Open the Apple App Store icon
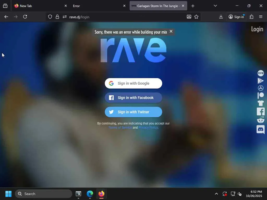Viewport: 267px width, 200px height. tap(261, 88)
